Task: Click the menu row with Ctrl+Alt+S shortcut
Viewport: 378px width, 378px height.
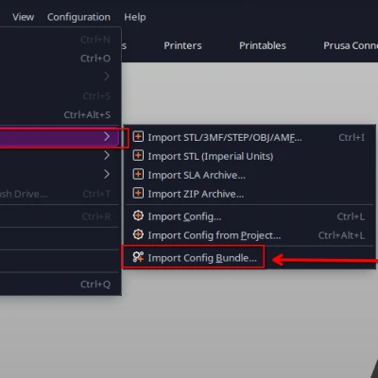Action: tap(60, 114)
